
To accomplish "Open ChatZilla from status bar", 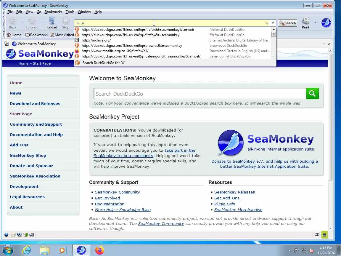I will [x=32, y=235].
